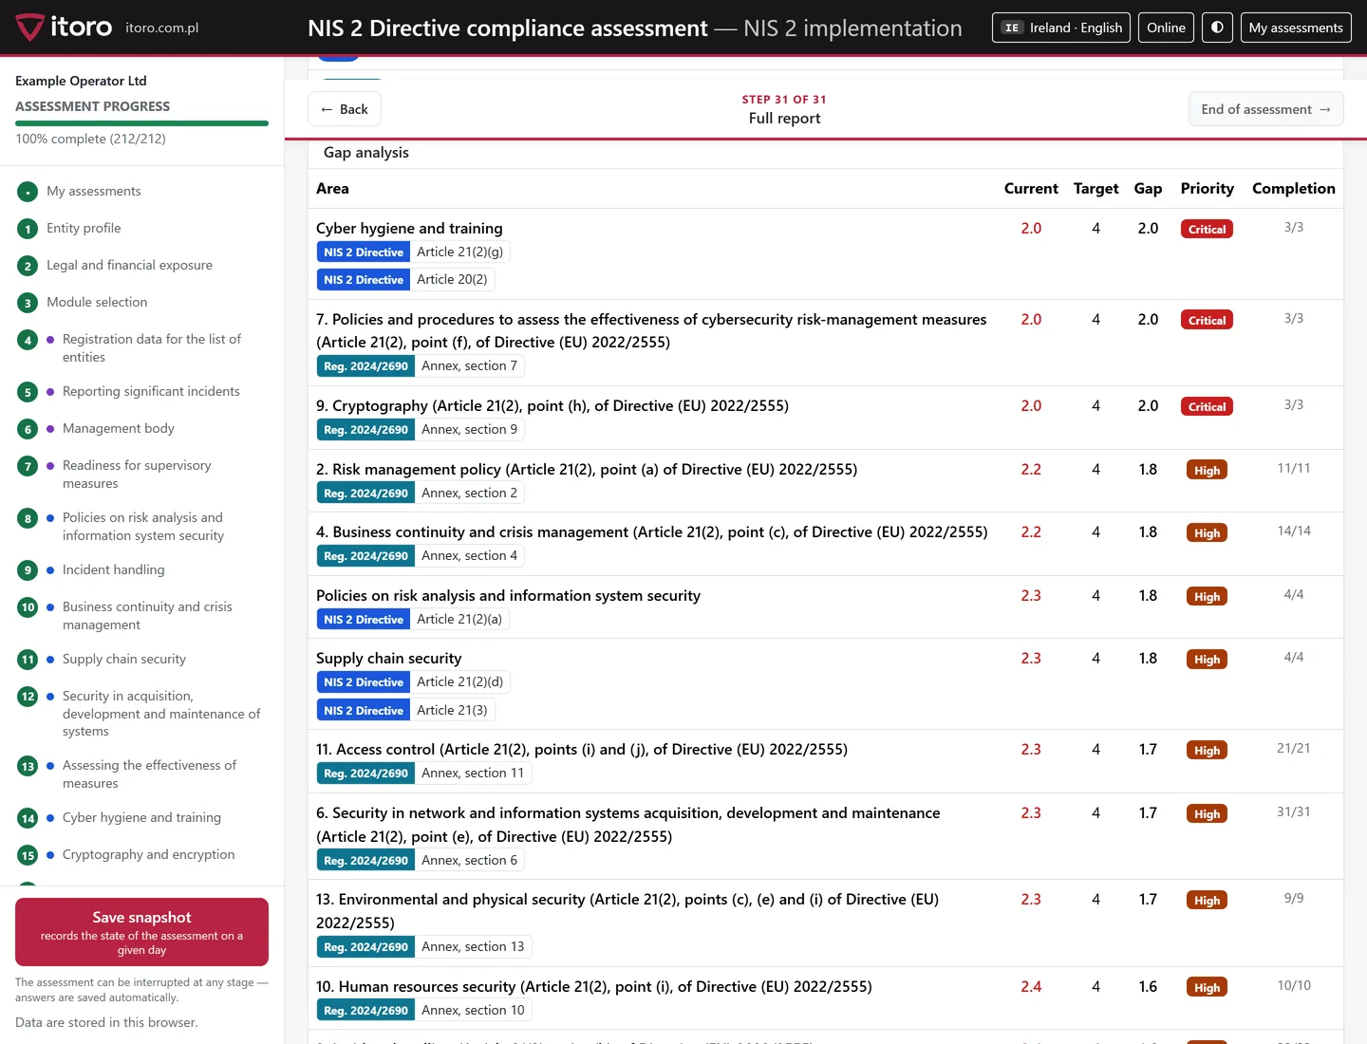Click the NIS 2 Directive tag for Article 21(2)(g)
1367x1044 pixels.
pyautogui.click(x=364, y=252)
